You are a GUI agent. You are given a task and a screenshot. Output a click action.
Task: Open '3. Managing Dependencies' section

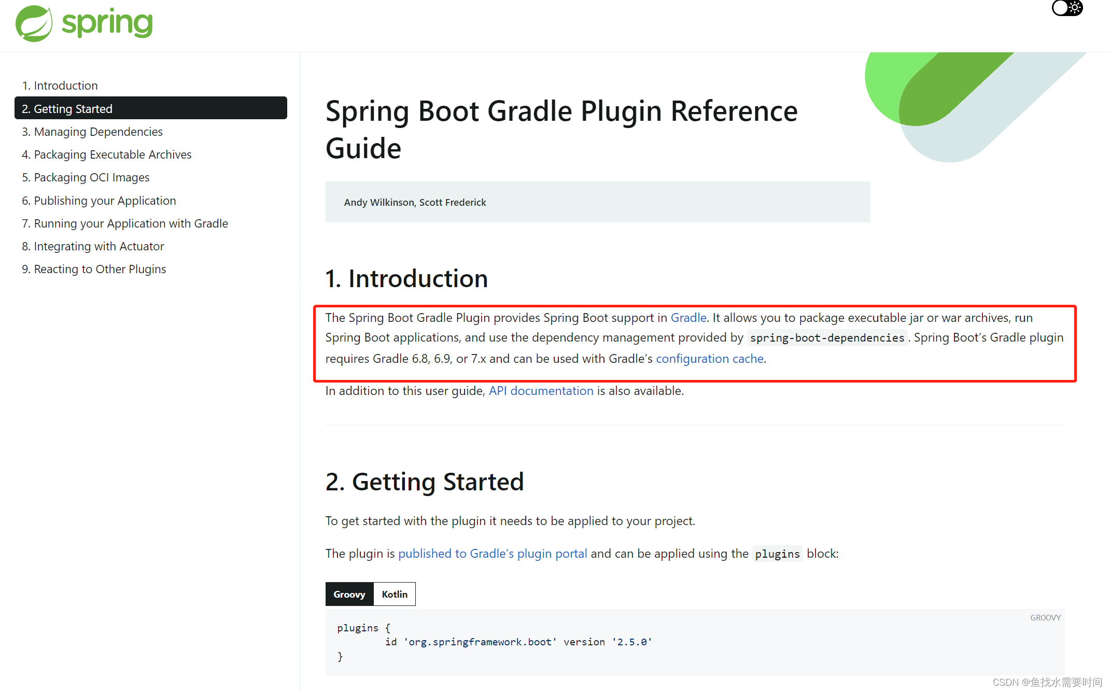click(x=92, y=131)
